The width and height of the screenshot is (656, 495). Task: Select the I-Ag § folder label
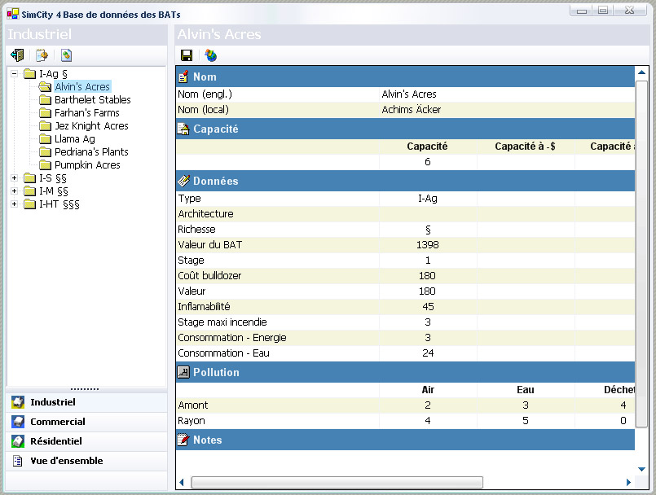point(53,73)
